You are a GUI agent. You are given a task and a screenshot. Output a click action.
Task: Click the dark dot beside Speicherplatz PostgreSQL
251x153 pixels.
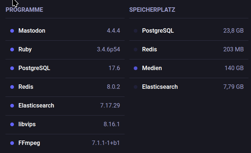[136, 30]
